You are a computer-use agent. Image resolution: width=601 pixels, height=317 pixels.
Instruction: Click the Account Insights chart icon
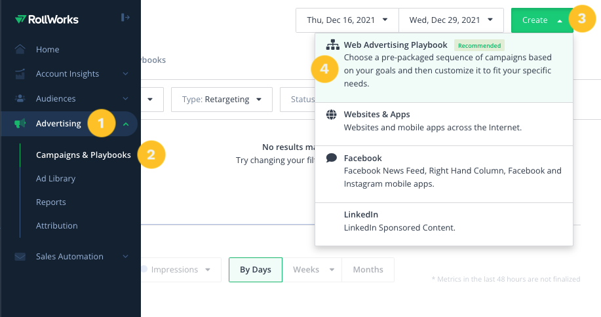(x=20, y=73)
